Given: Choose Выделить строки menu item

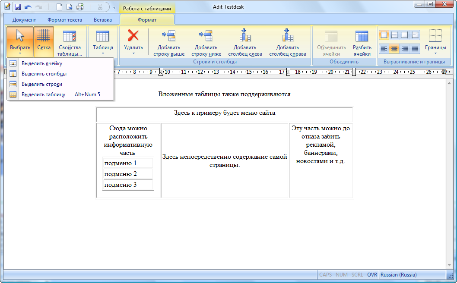Looking at the screenshot, I should [60, 84].
